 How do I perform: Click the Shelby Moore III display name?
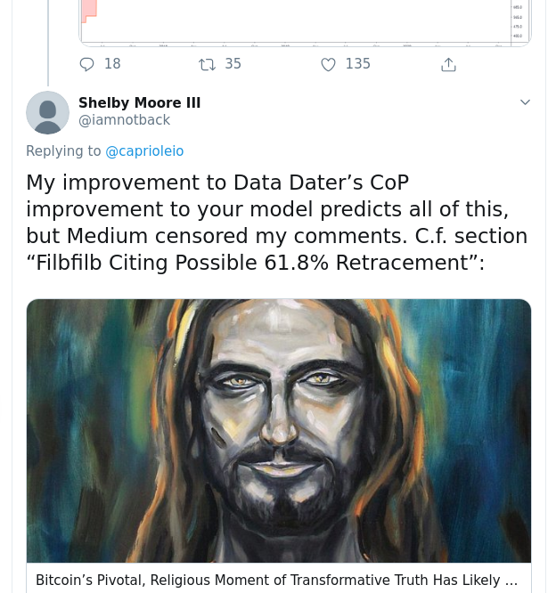coord(139,102)
